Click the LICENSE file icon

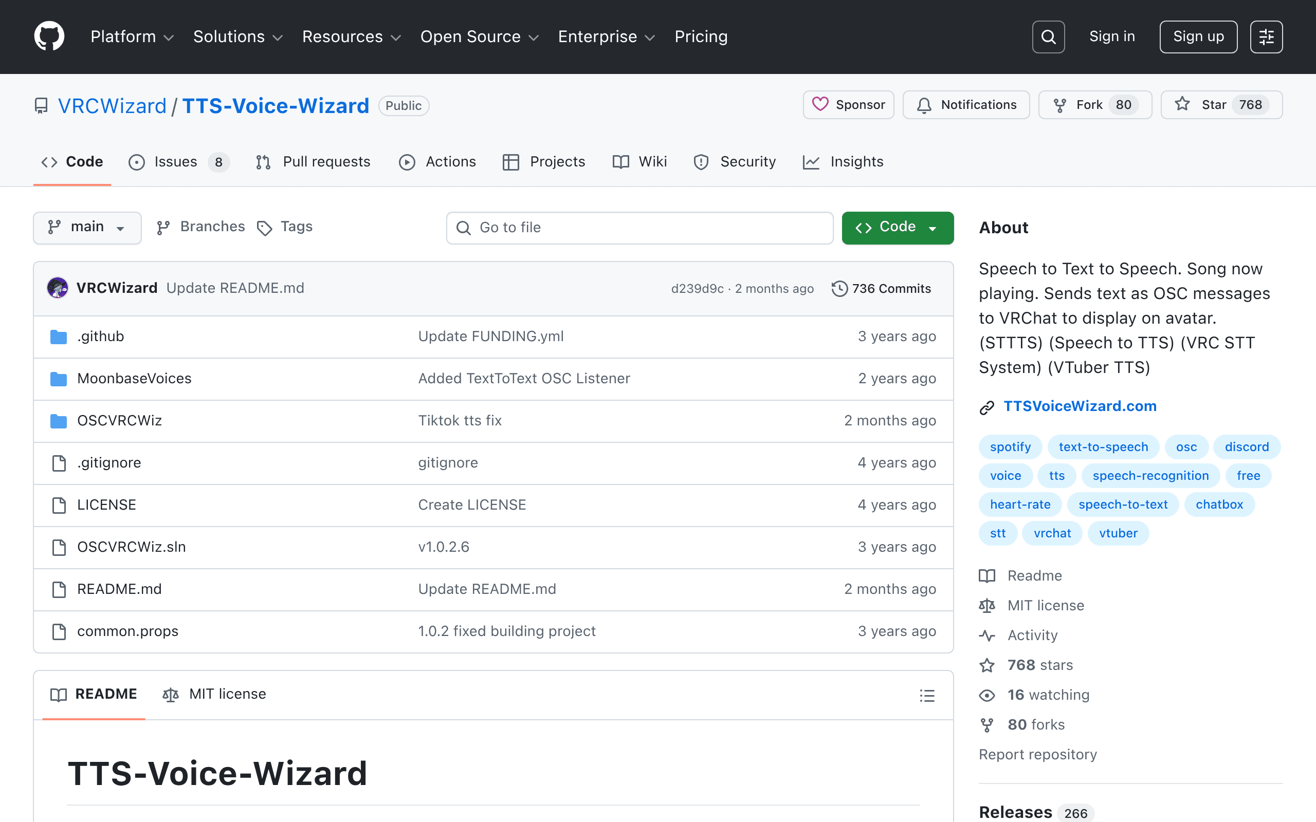59,505
